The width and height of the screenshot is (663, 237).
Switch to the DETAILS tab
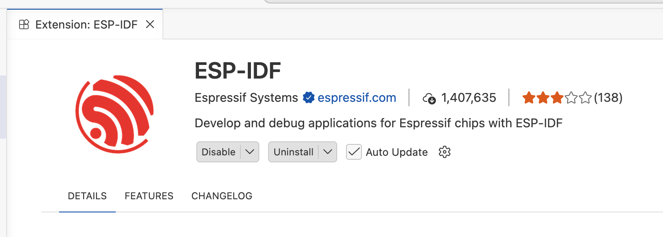click(87, 196)
